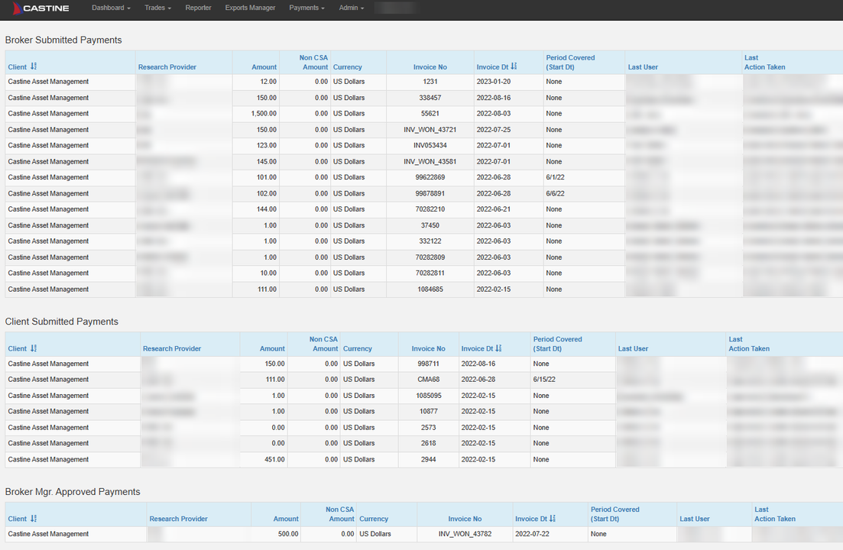Select invoice INV053434 cell

(430, 146)
